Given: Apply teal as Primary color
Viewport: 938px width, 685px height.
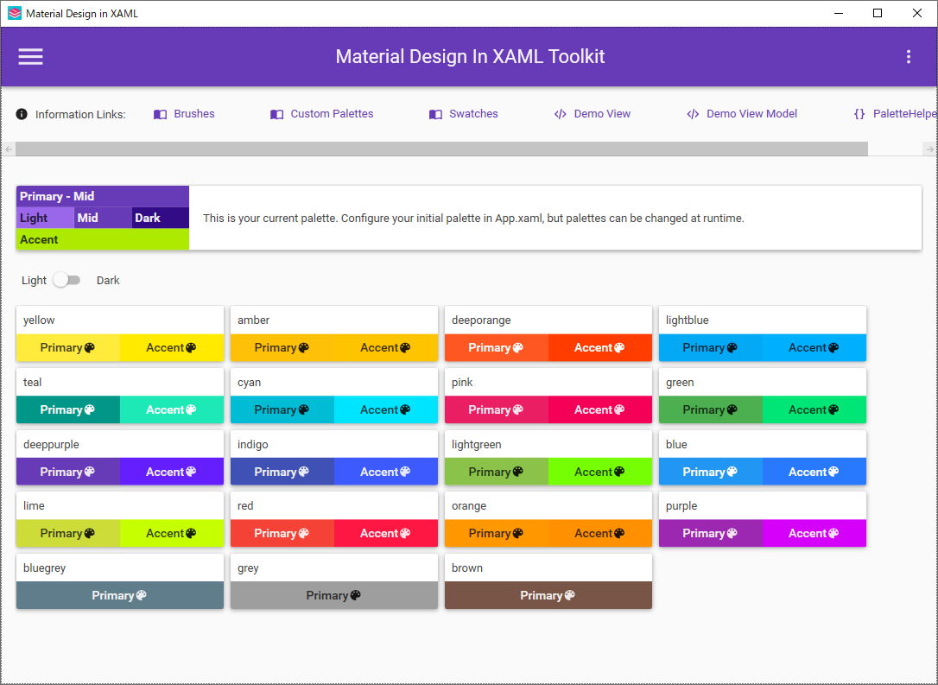Looking at the screenshot, I should 68,409.
